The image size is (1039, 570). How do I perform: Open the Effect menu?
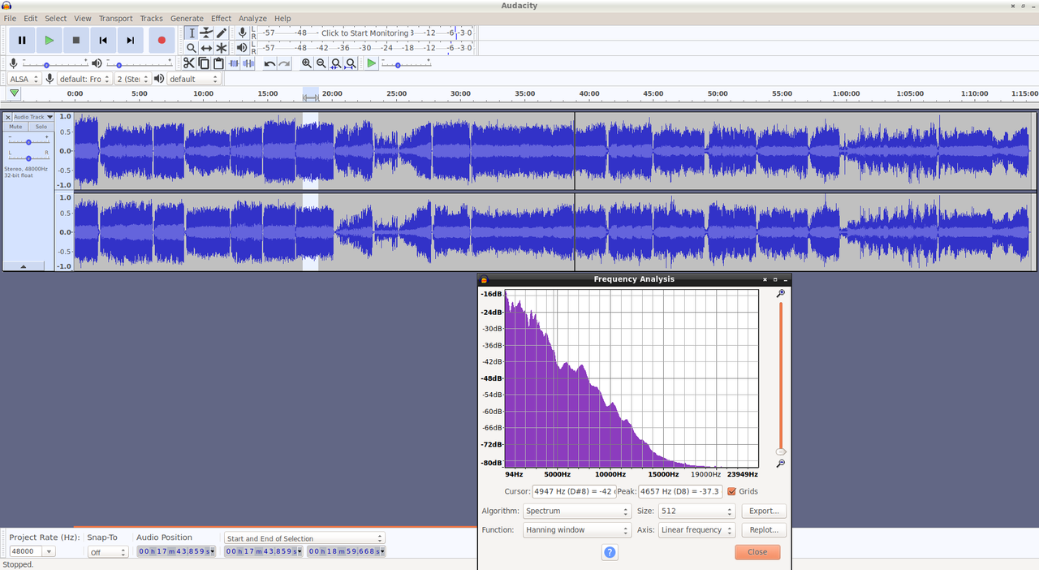click(221, 18)
